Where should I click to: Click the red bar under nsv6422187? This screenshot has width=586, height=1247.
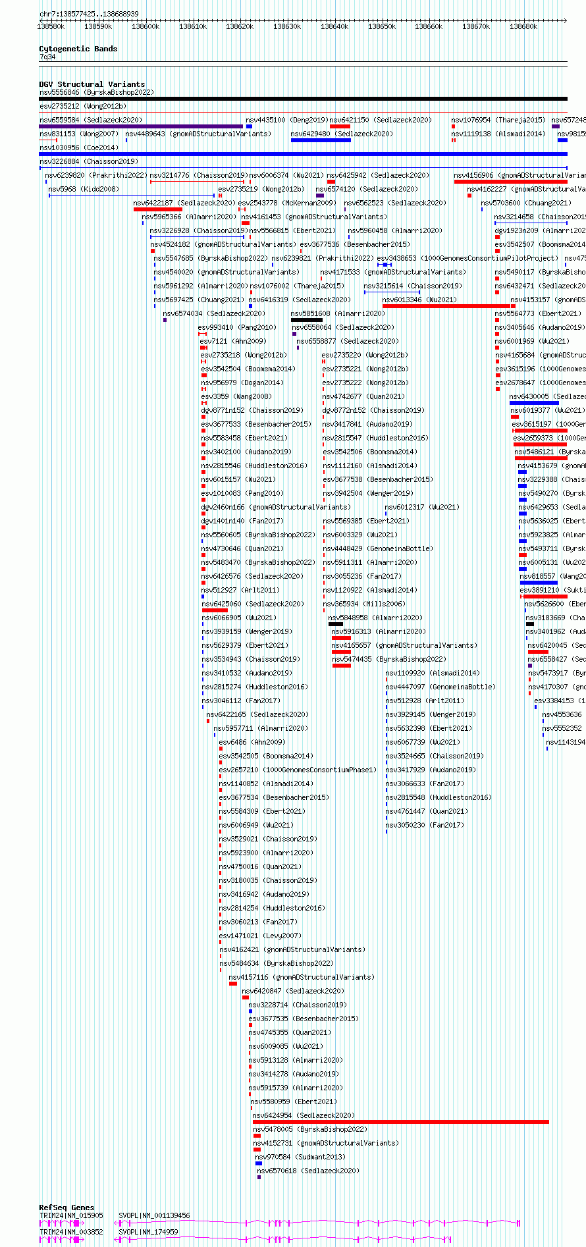pyautogui.click(x=158, y=209)
